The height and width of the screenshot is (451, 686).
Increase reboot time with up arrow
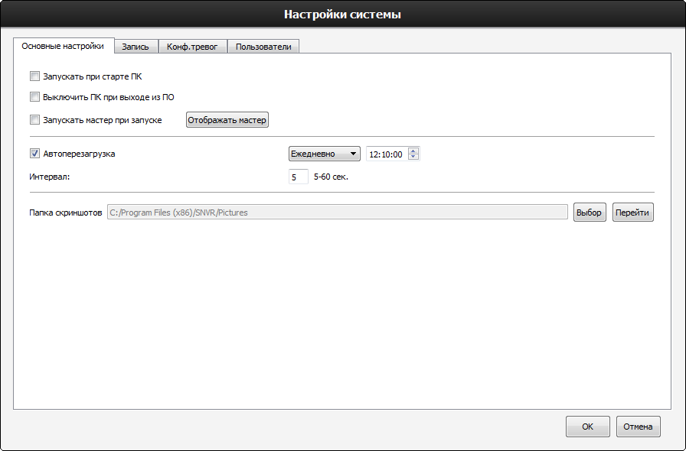pos(413,151)
